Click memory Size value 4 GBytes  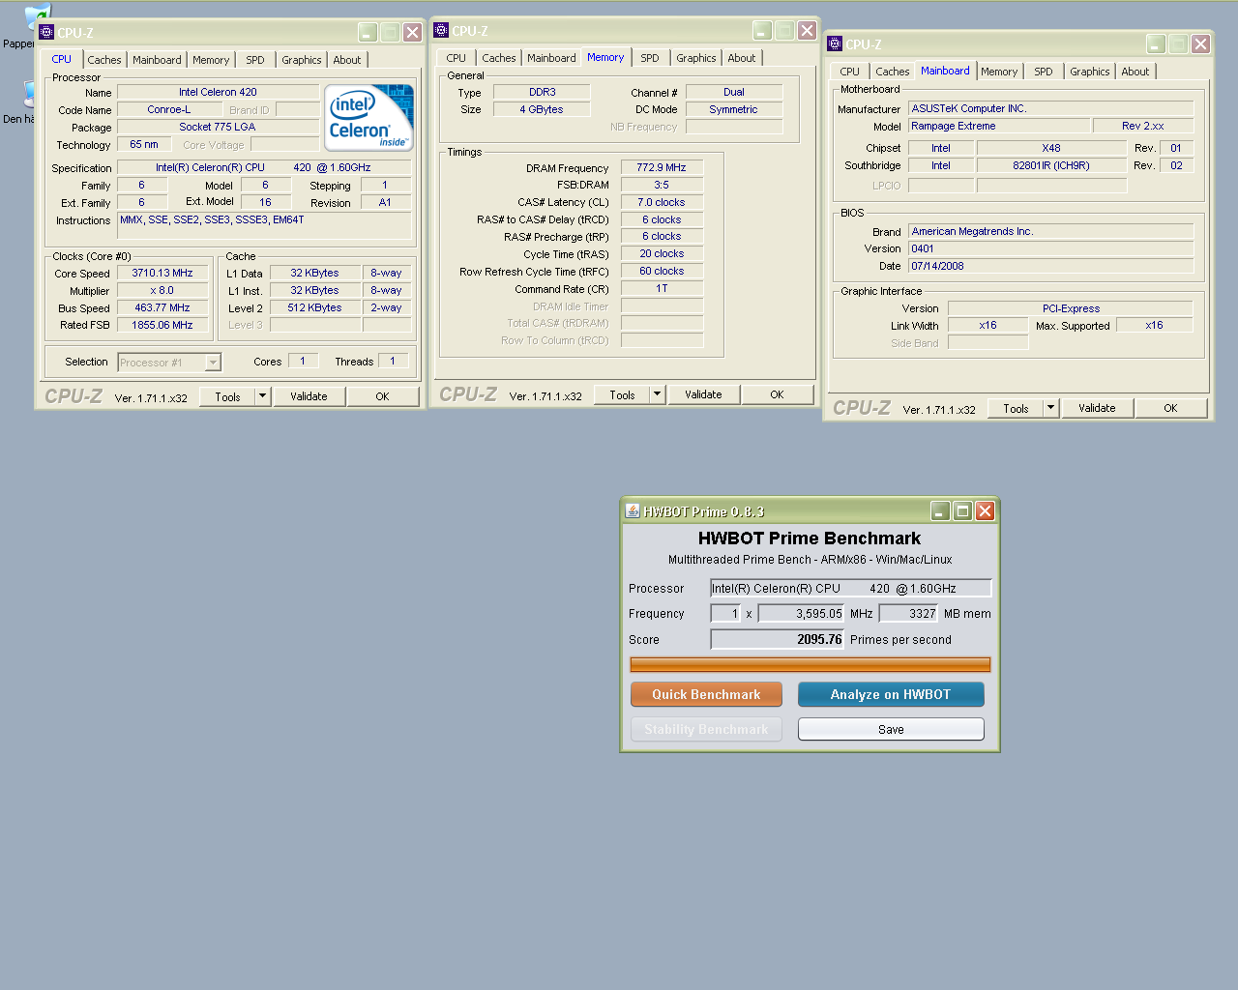click(x=542, y=109)
